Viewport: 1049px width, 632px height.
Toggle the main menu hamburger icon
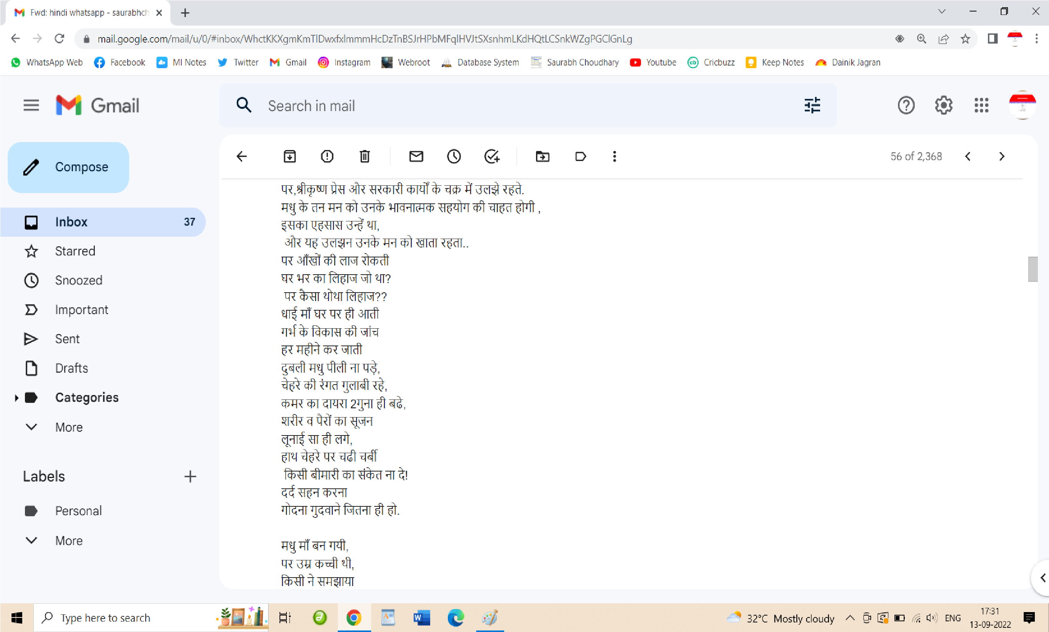pyautogui.click(x=31, y=105)
